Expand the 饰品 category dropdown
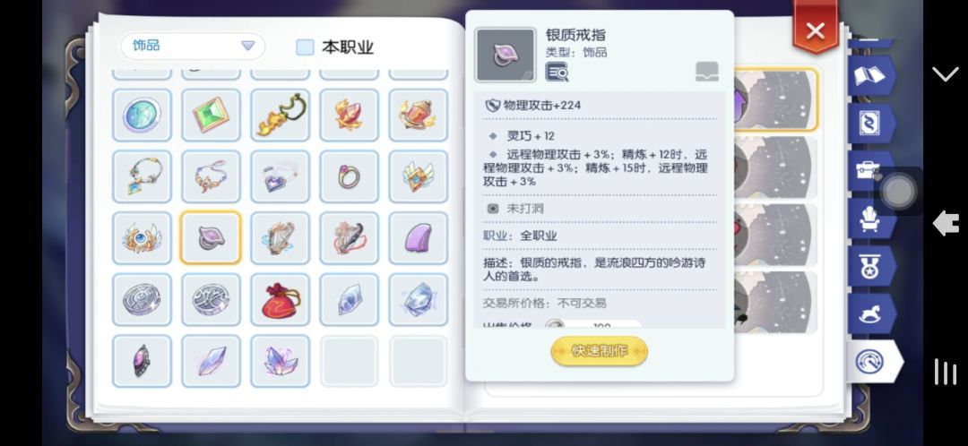968x446 pixels. coord(193,46)
